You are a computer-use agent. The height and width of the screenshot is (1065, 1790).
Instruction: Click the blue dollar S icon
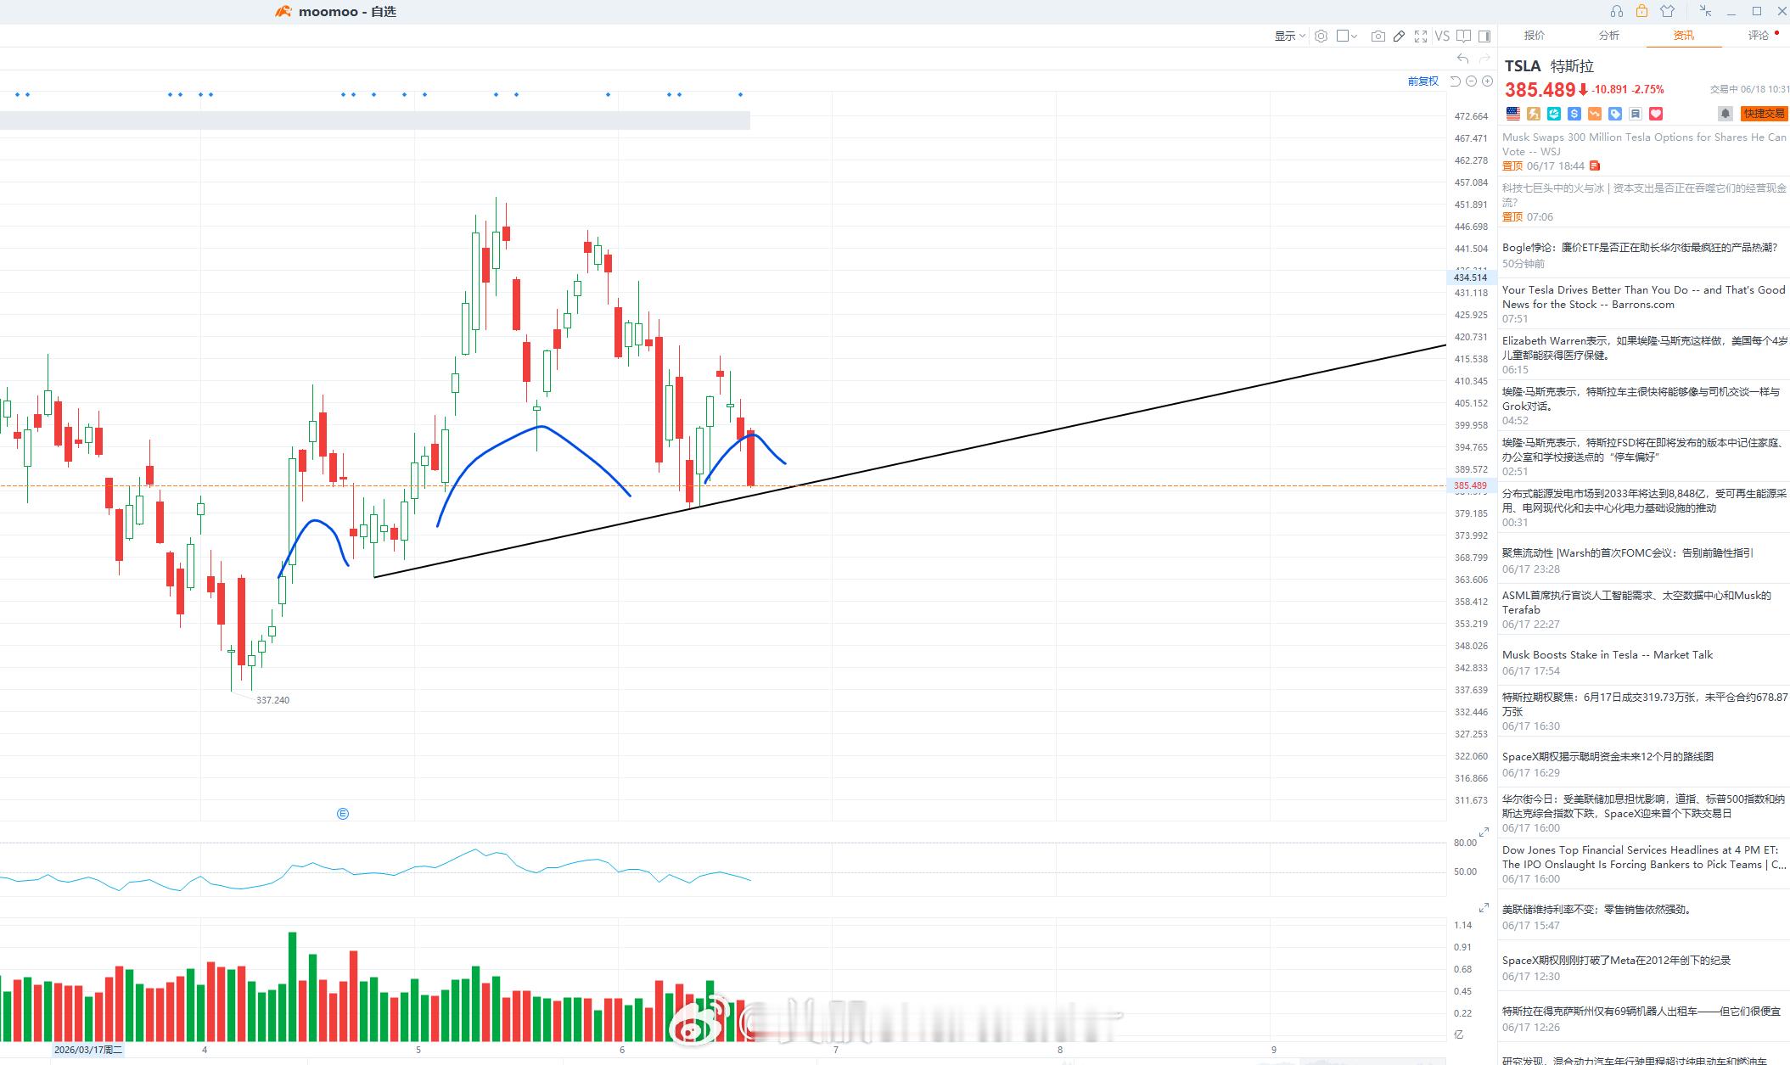(1574, 114)
